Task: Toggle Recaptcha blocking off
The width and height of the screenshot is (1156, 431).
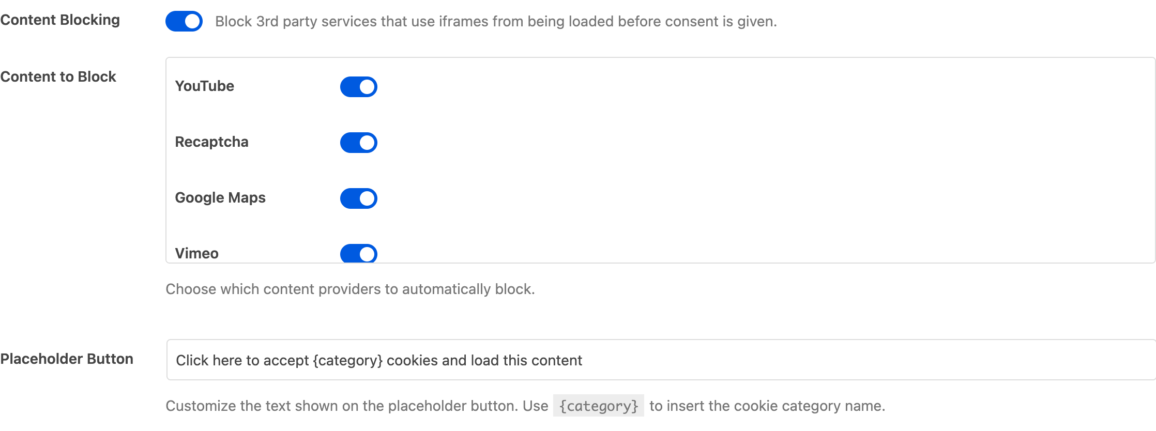Action: coord(358,142)
